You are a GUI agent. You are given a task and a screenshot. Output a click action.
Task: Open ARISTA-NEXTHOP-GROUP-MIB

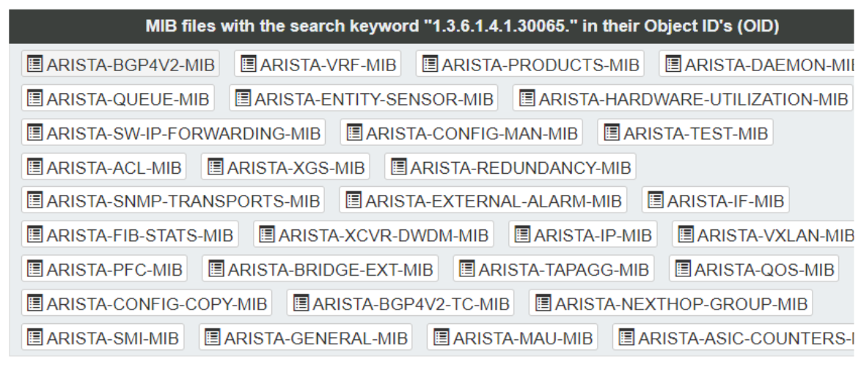tap(670, 303)
